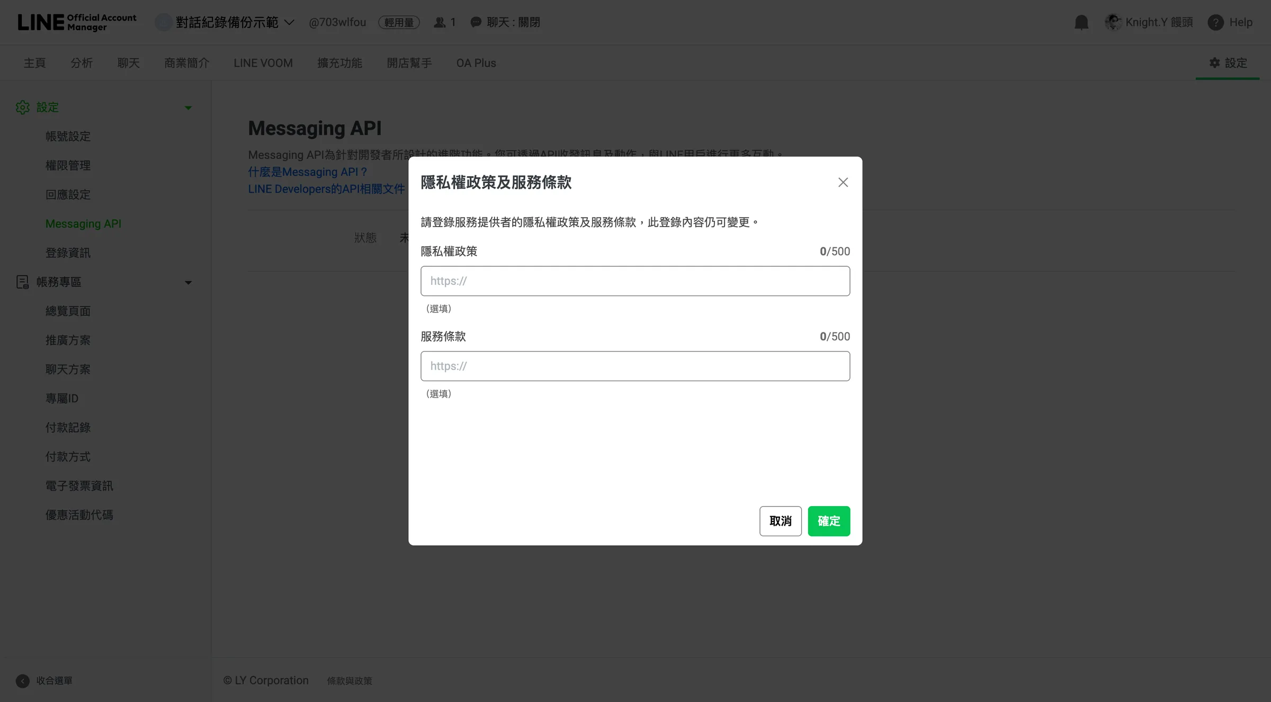Open the 開店幫手 tab
Viewport: 1271px width, 702px height.
[x=409, y=63]
